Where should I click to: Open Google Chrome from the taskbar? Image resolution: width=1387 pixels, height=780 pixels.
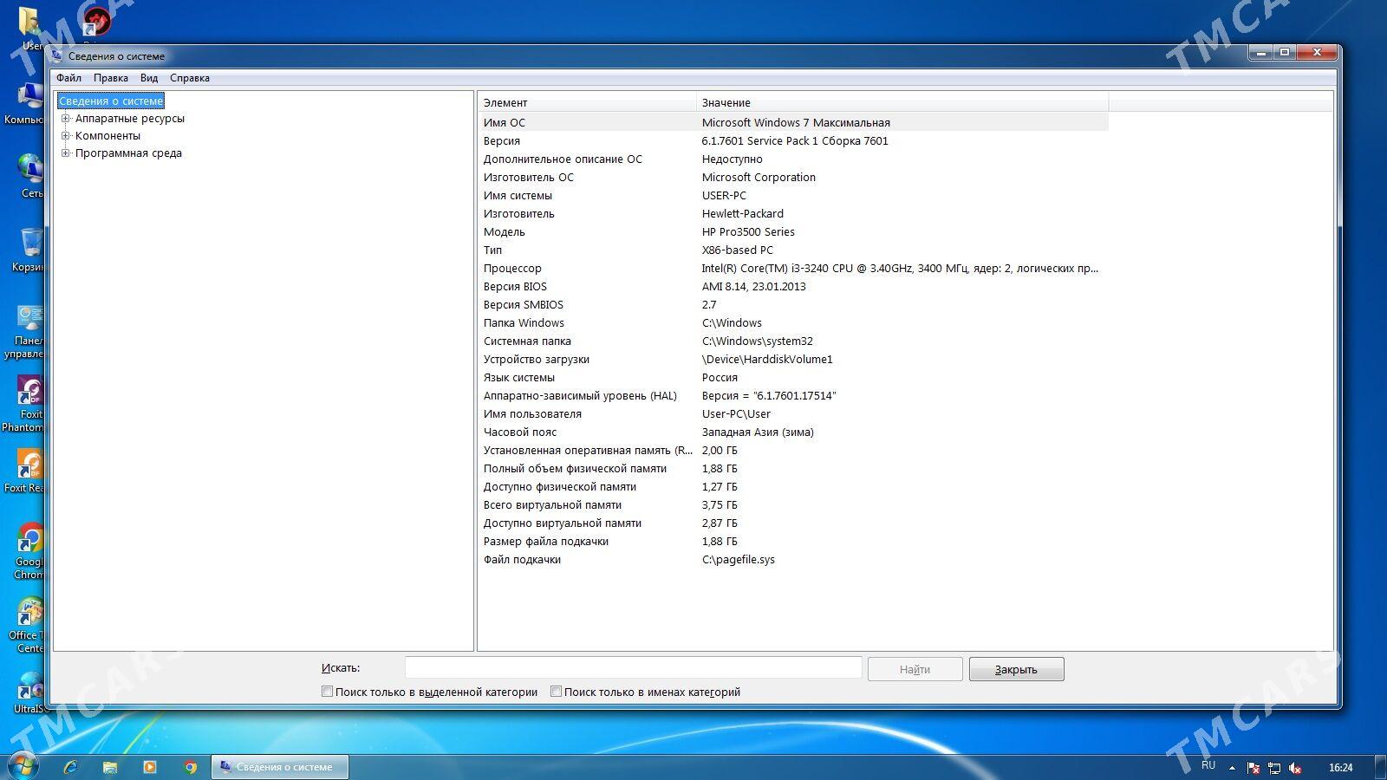[x=190, y=767]
